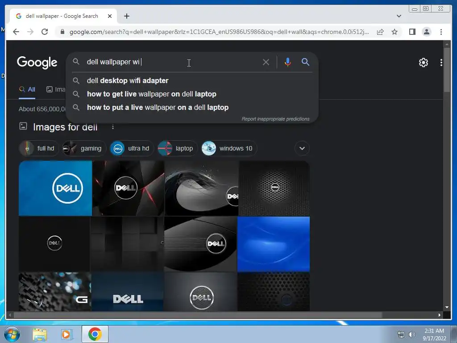Submit search with the blue magnifier icon
Viewport: 457px width, 343px height.
coord(305,62)
